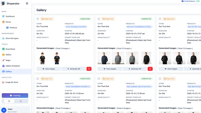Viewport: 201px width, 113px height.
Task: Go to Products in sidebar
Action: [12, 28]
